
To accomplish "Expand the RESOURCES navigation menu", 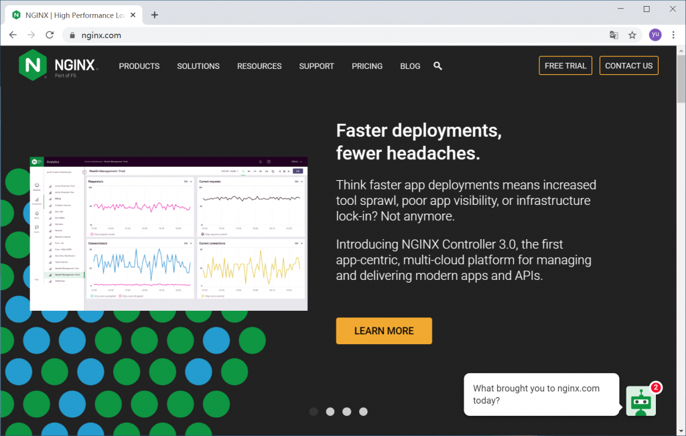I will pos(259,66).
